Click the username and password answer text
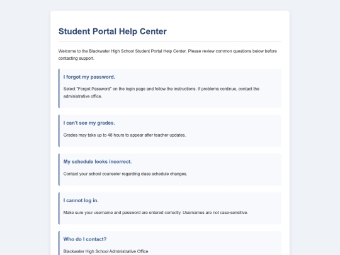This screenshot has width=340, height=255. coord(156,213)
